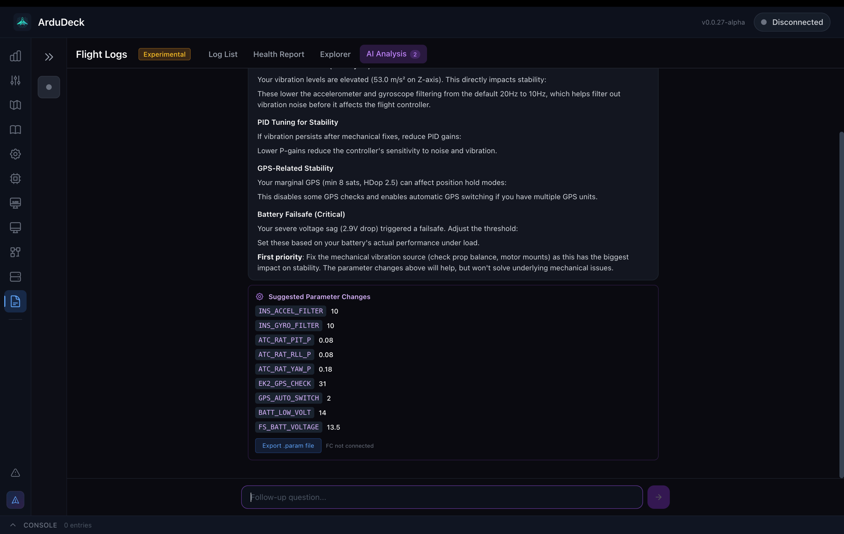Click the vertical scrollbar on the right
The height and width of the screenshot is (534, 844).
tap(841, 305)
